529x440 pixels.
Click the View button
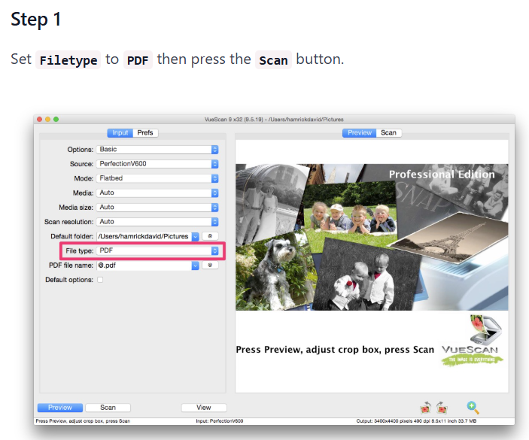(x=204, y=408)
